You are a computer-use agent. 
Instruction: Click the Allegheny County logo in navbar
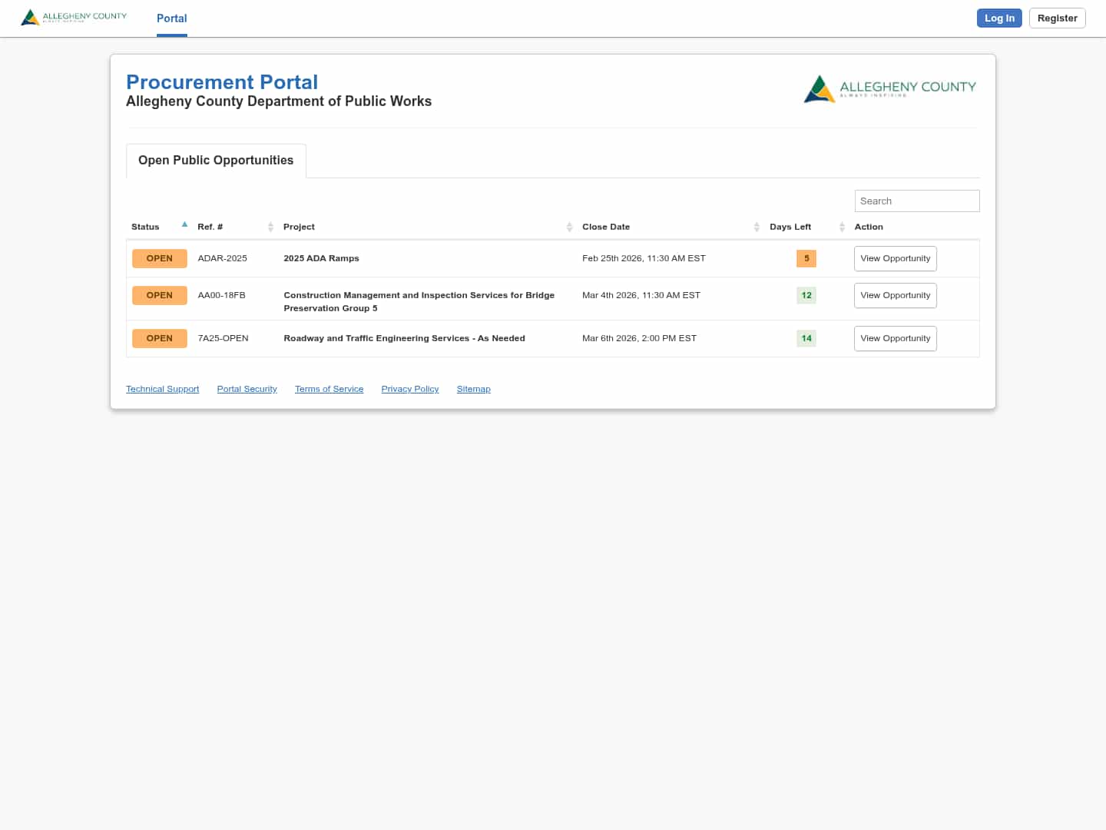pyautogui.click(x=74, y=17)
